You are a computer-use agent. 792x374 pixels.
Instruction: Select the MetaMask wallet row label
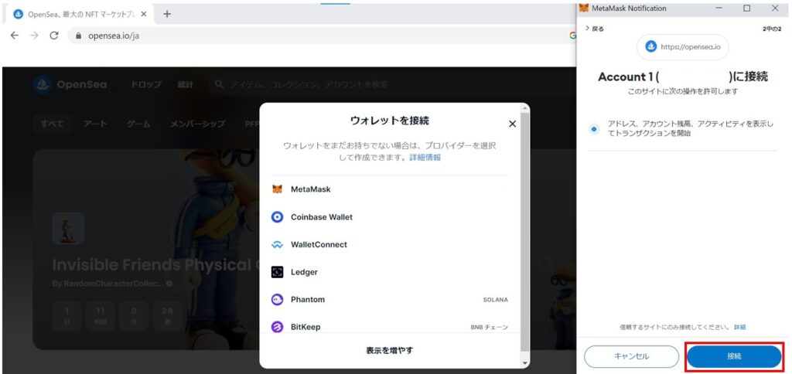click(x=311, y=189)
